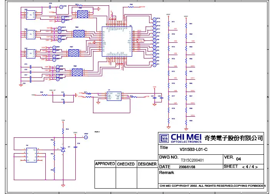This screenshot has width=274, height=194.
Task: Click the title text V315B3-L01-C
Action: tap(194, 149)
